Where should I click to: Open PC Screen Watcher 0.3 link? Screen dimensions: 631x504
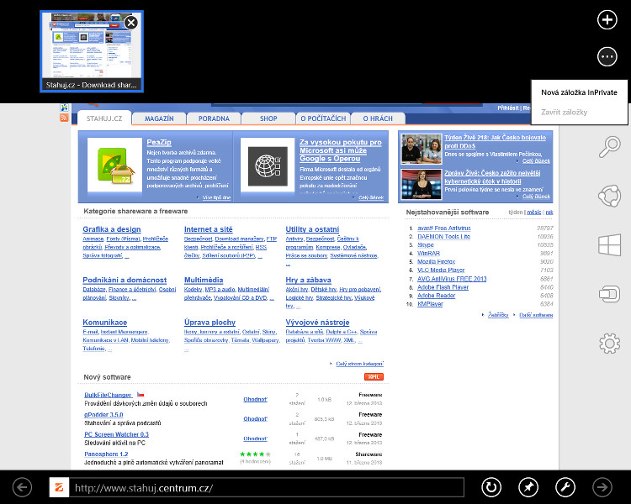[x=116, y=434]
